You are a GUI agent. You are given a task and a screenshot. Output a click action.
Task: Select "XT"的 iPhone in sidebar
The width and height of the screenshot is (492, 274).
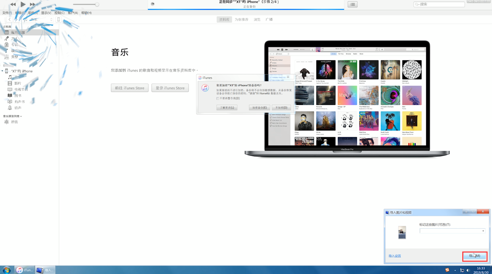pyautogui.click(x=22, y=71)
